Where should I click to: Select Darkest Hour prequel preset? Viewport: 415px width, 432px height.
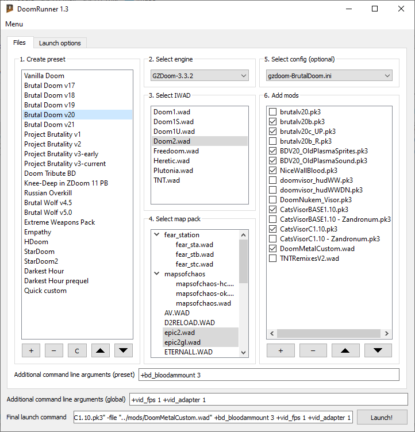[x=77, y=281]
